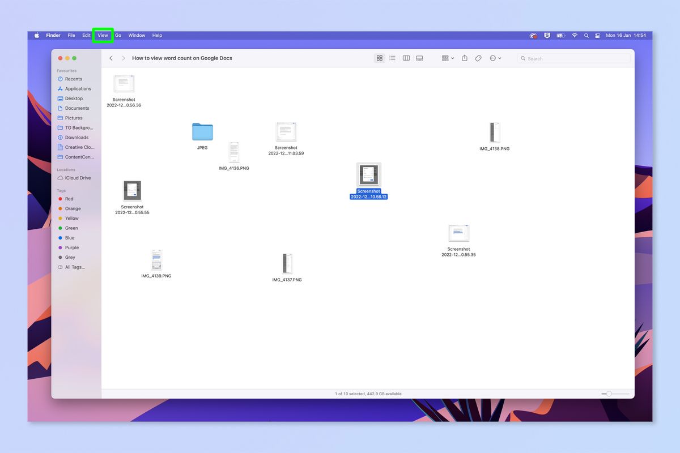Open the Edit menu
680x453 pixels.
(86, 35)
